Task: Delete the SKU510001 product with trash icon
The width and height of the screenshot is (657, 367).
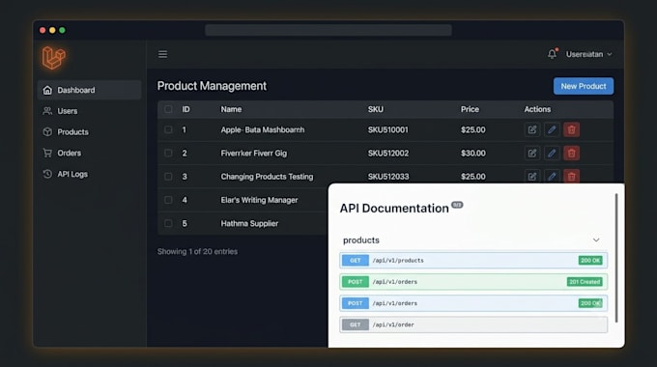Action: tap(572, 129)
